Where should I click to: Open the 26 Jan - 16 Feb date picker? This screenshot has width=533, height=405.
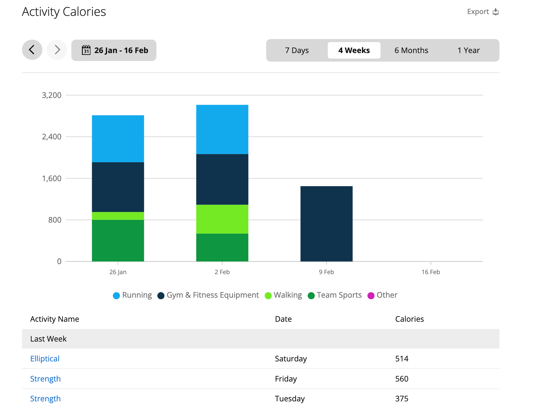coord(114,50)
